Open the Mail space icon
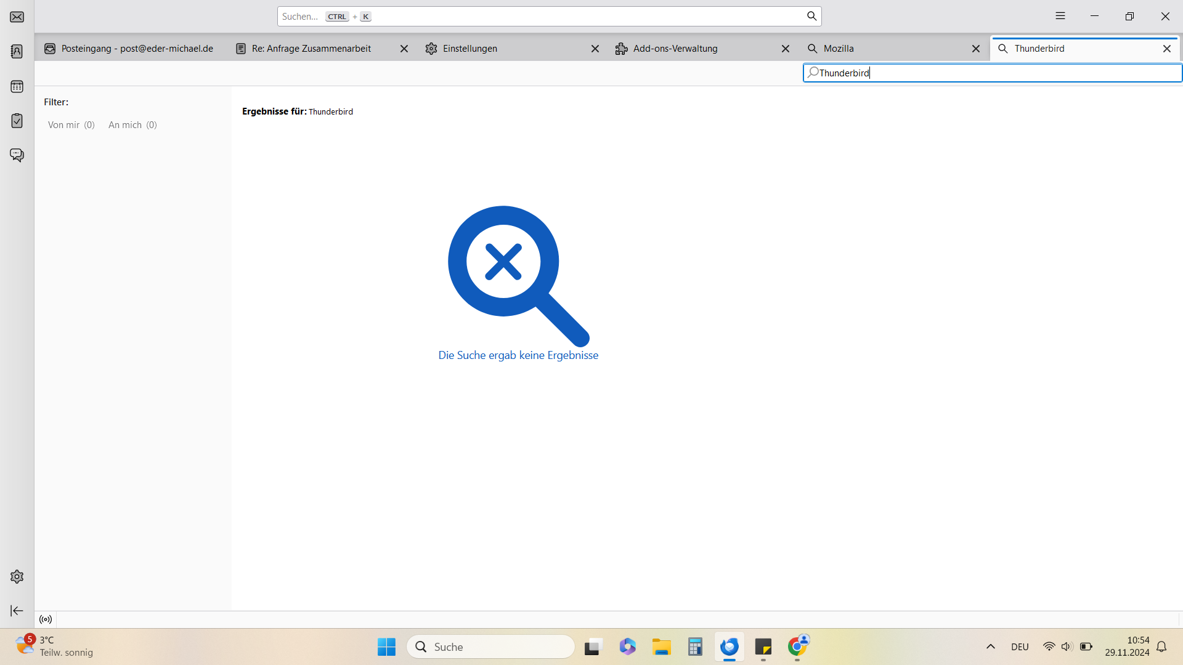1183x665 pixels. (x=17, y=17)
